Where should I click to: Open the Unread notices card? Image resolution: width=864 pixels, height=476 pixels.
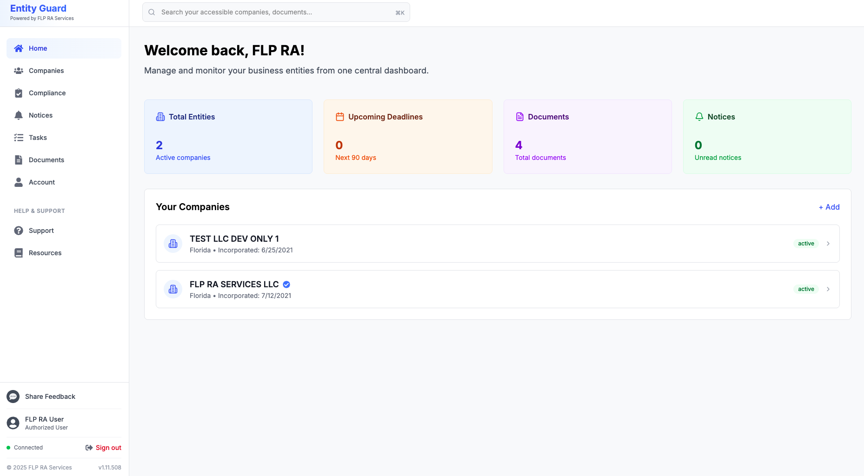point(767,137)
